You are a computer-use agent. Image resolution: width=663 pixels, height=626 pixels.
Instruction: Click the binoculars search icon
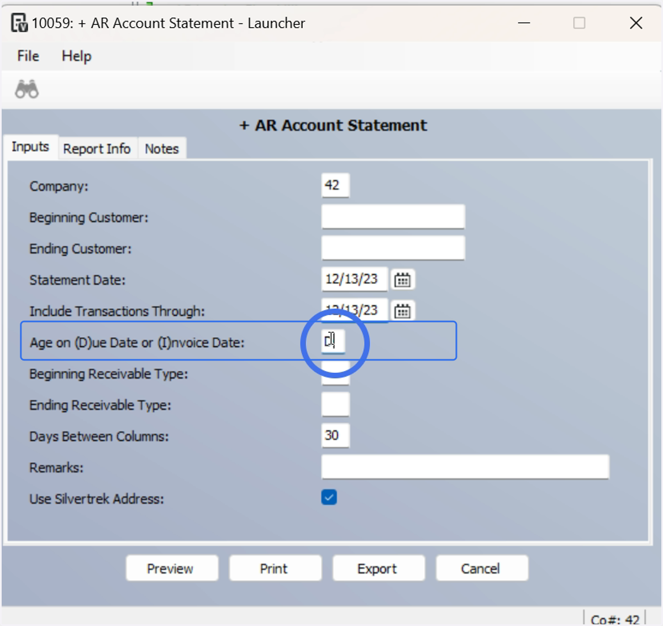[27, 89]
